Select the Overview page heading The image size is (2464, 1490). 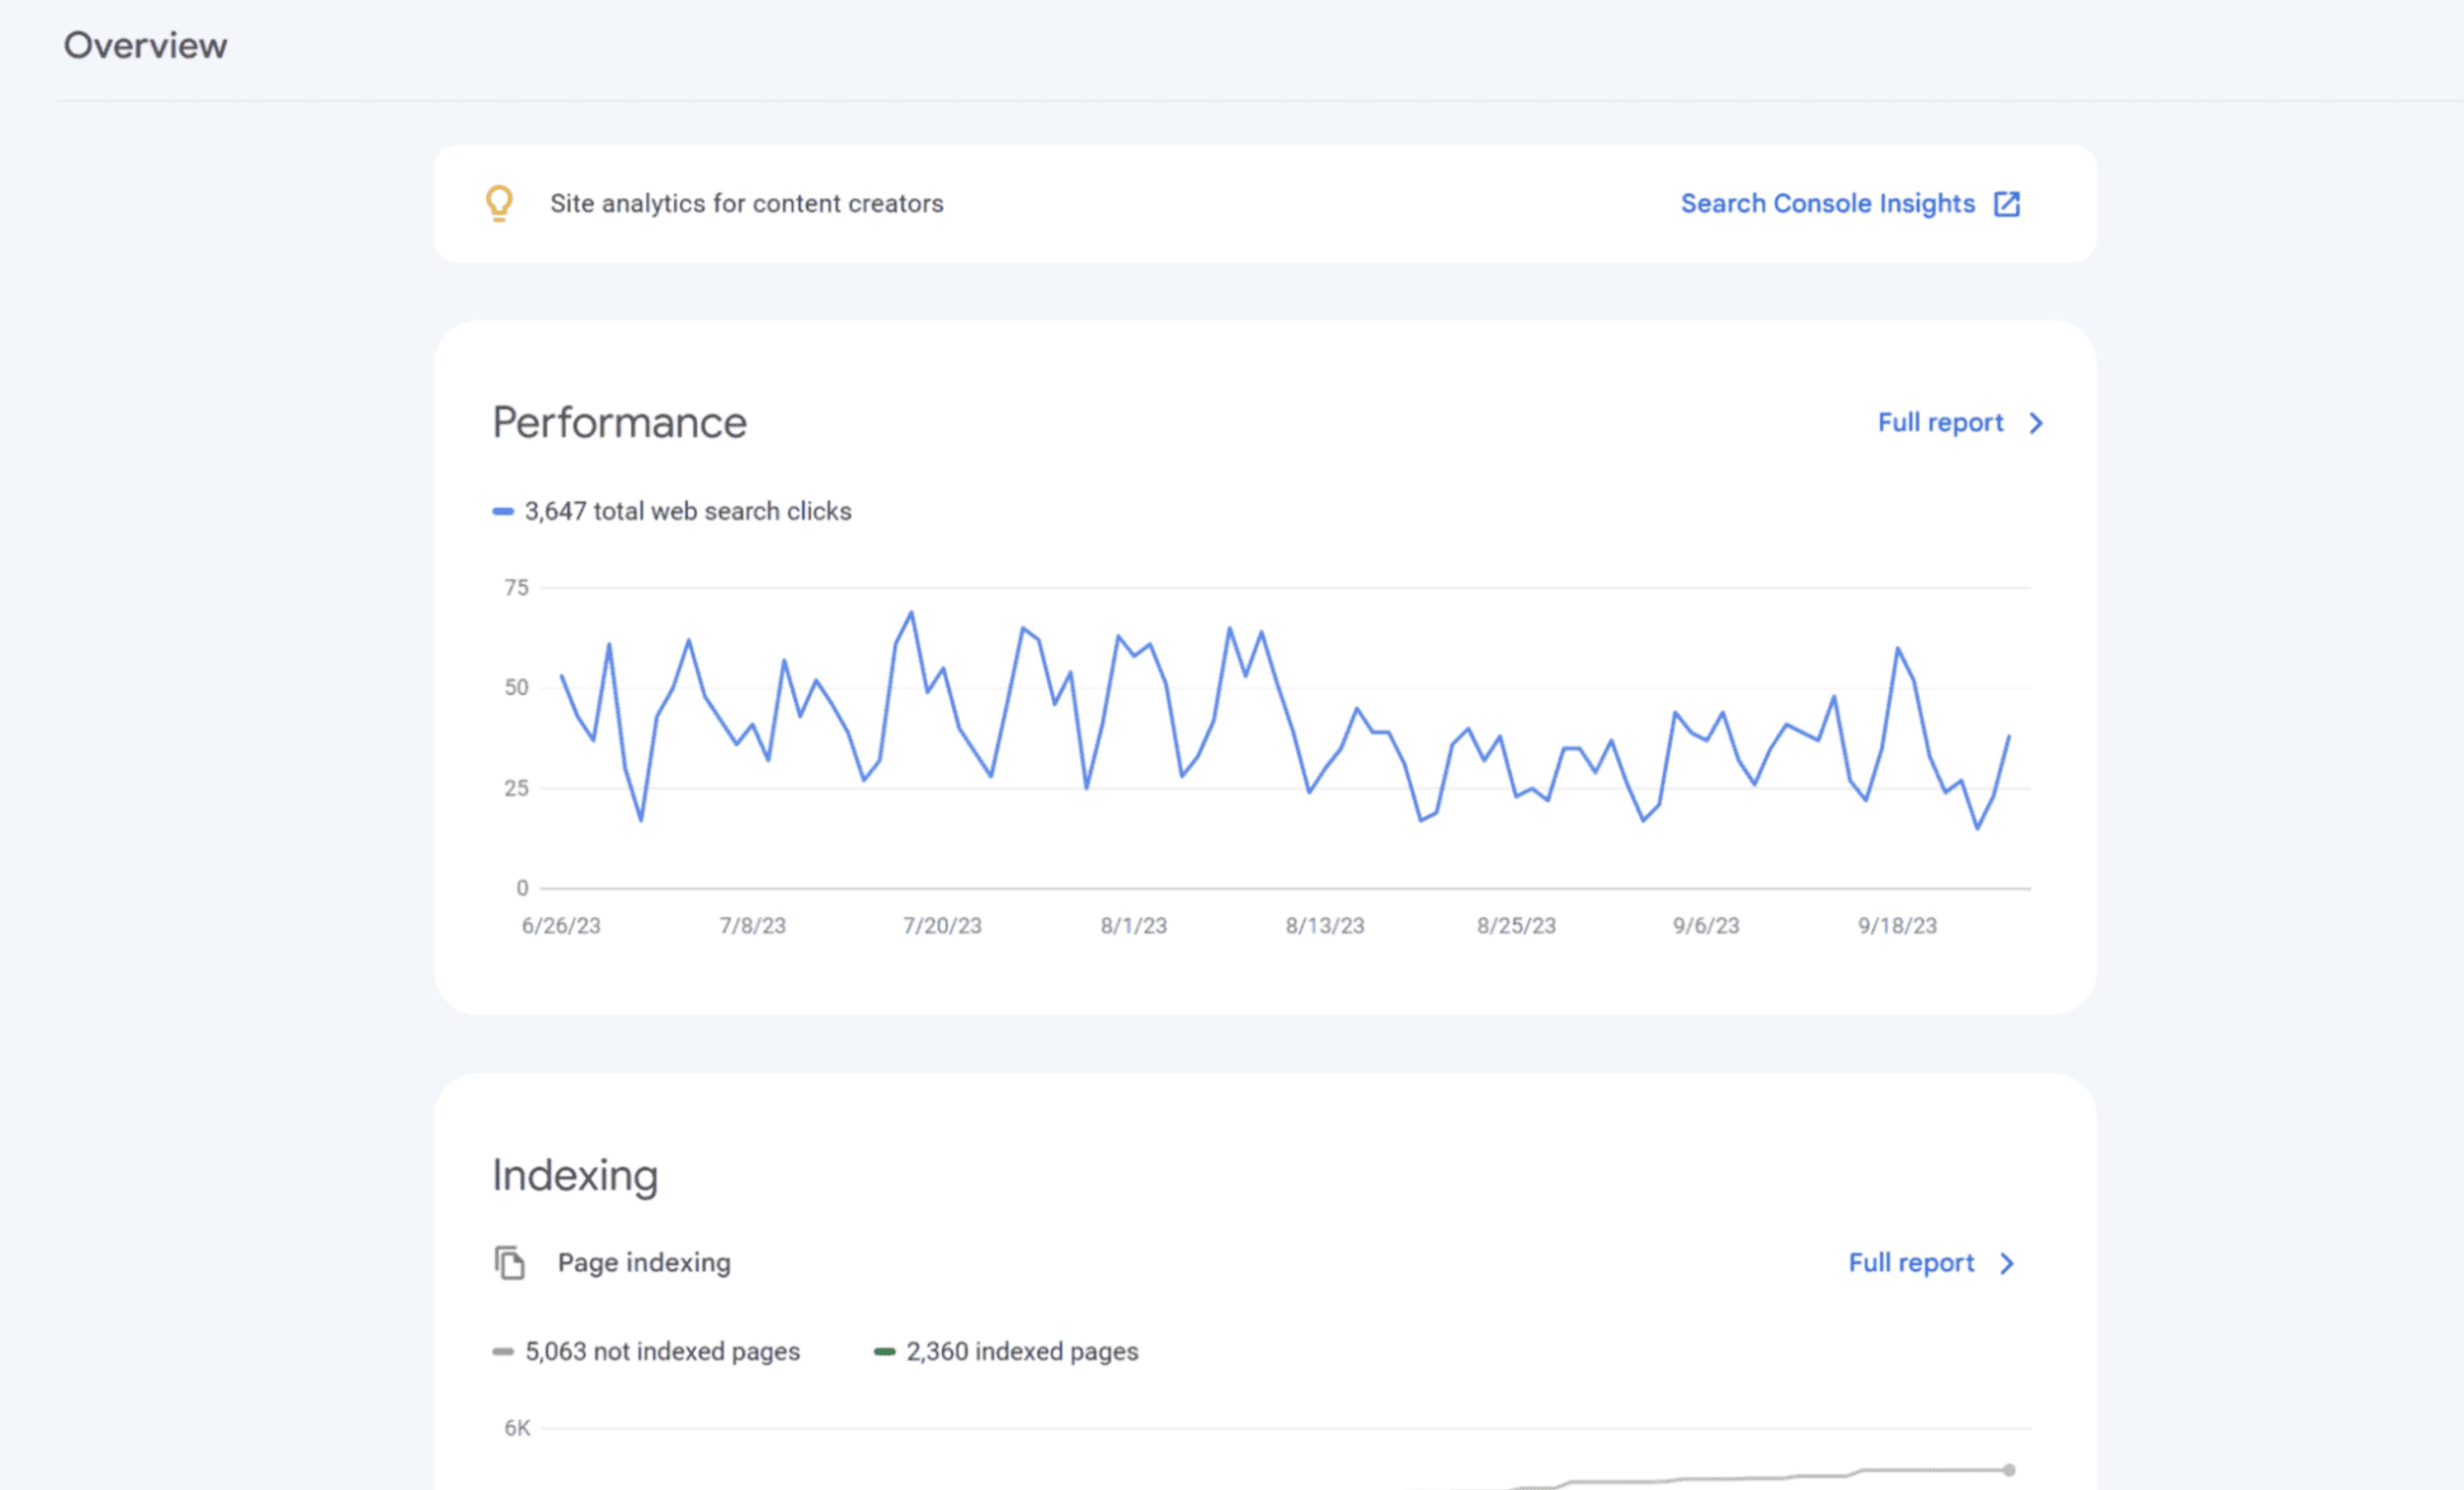(145, 44)
